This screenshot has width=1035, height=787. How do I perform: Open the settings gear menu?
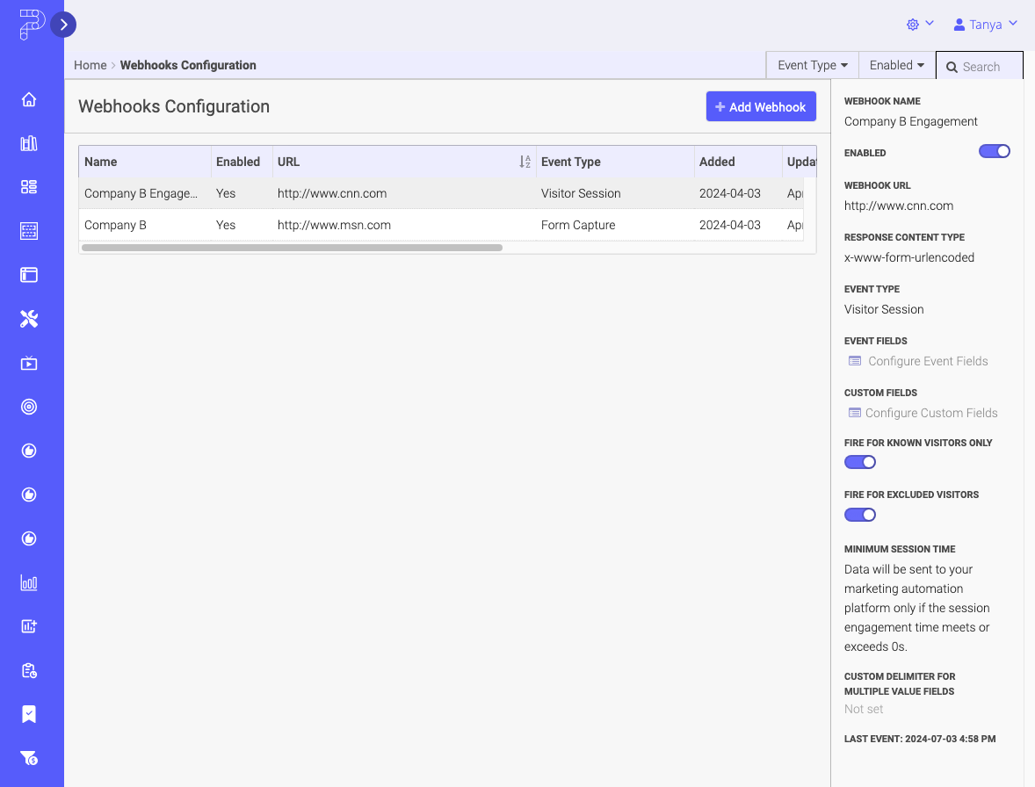click(912, 24)
